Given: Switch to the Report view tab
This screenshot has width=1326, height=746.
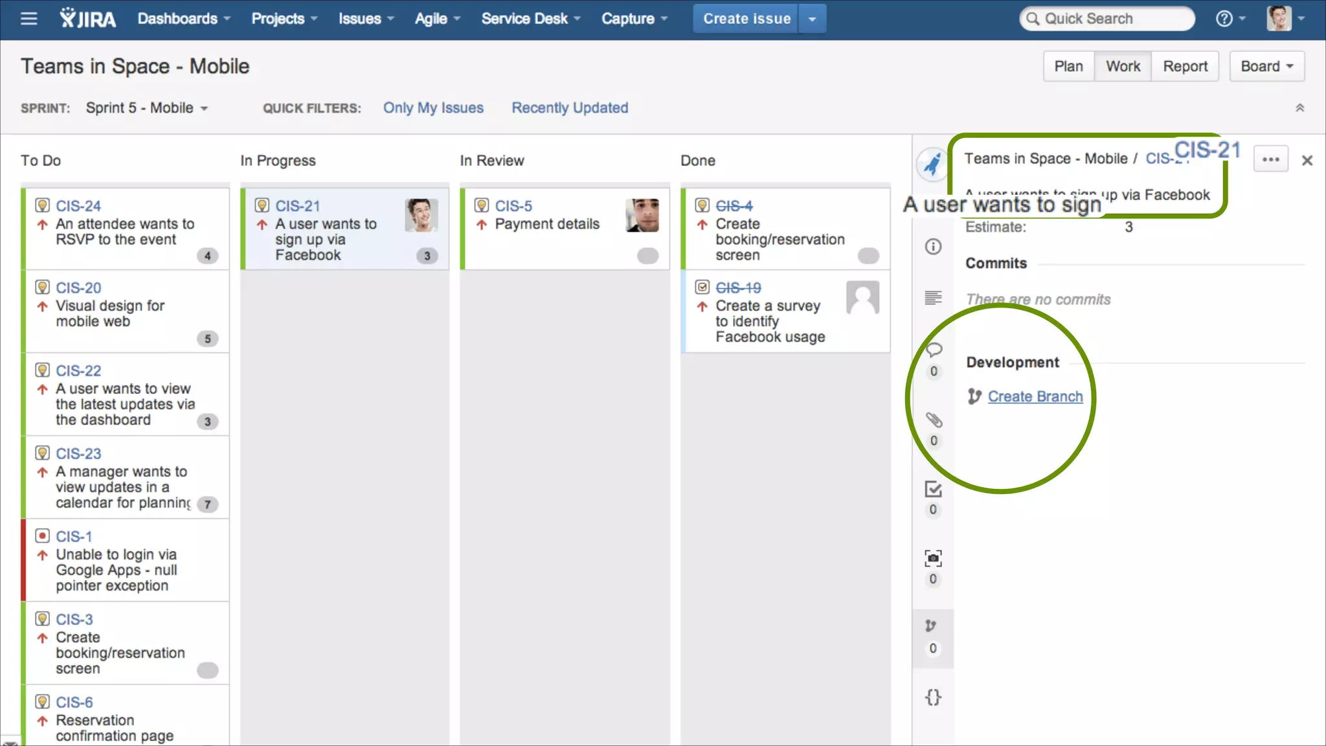Looking at the screenshot, I should (x=1185, y=67).
